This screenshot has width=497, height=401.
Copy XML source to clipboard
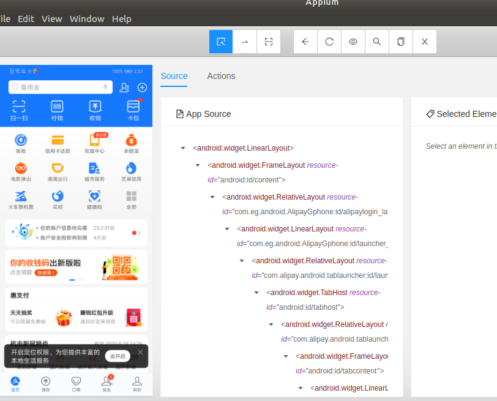click(x=401, y=42)
